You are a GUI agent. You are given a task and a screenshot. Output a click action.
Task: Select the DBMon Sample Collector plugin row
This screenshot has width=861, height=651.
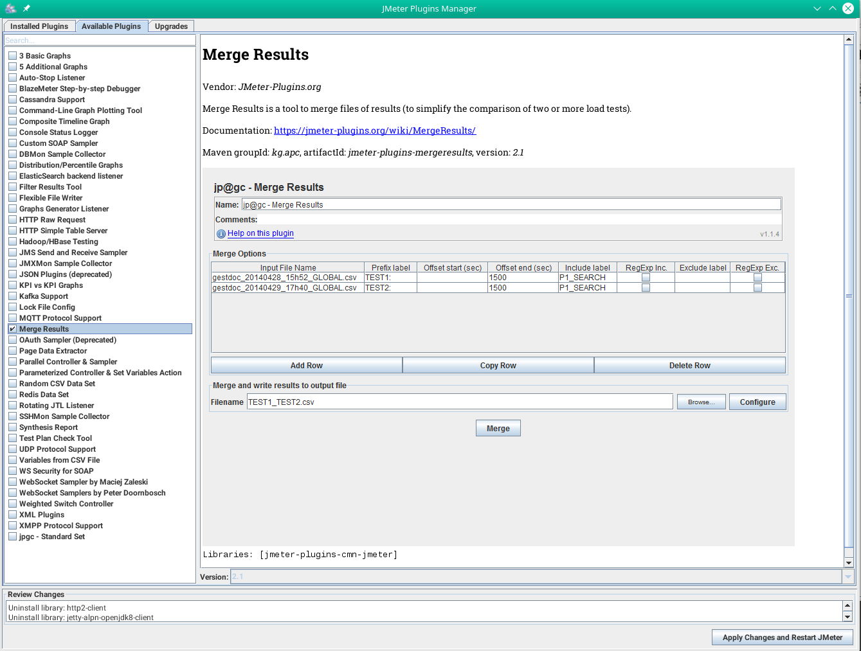click(x=100, y=154)
